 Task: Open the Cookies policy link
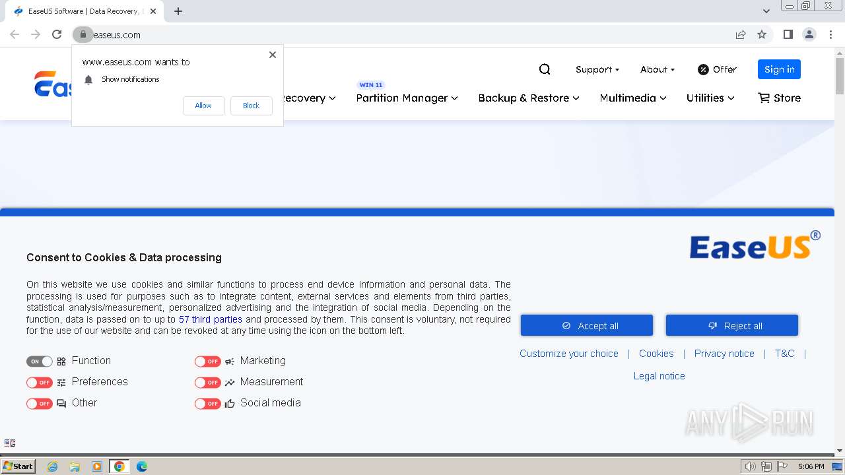[x=656, y=354]
